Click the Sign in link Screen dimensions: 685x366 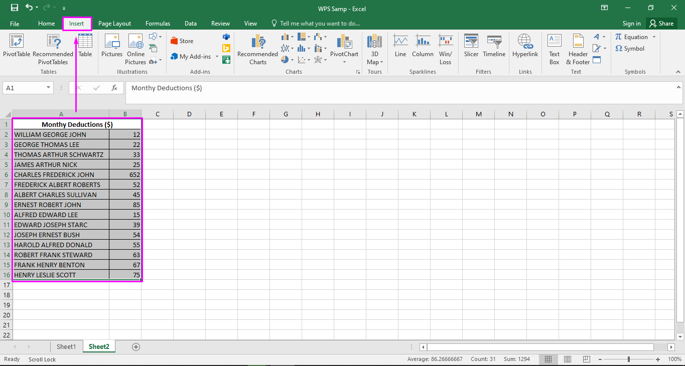click(631, 23)
